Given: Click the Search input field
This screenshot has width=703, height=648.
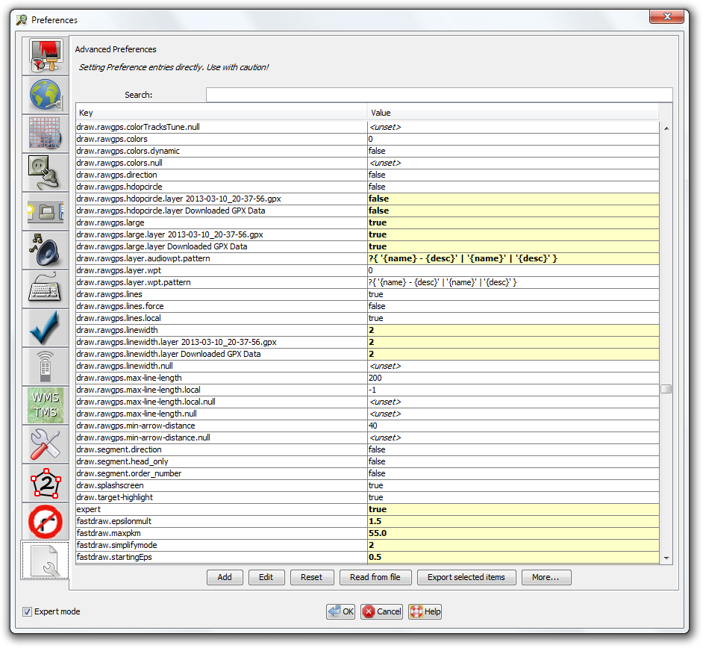Looking at the screenshot, I should (439, 95).
